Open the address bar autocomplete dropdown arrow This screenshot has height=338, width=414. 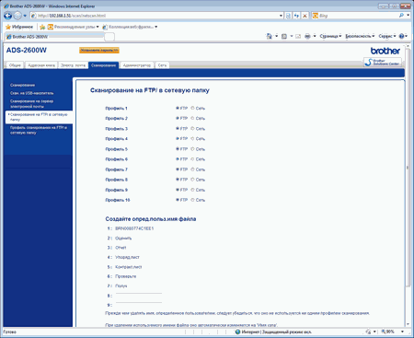click(x=281, y=16)
